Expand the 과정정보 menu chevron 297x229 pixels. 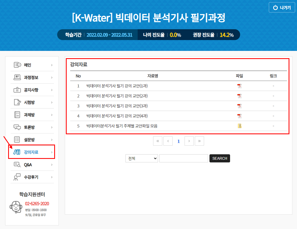(x=52, y=78)
